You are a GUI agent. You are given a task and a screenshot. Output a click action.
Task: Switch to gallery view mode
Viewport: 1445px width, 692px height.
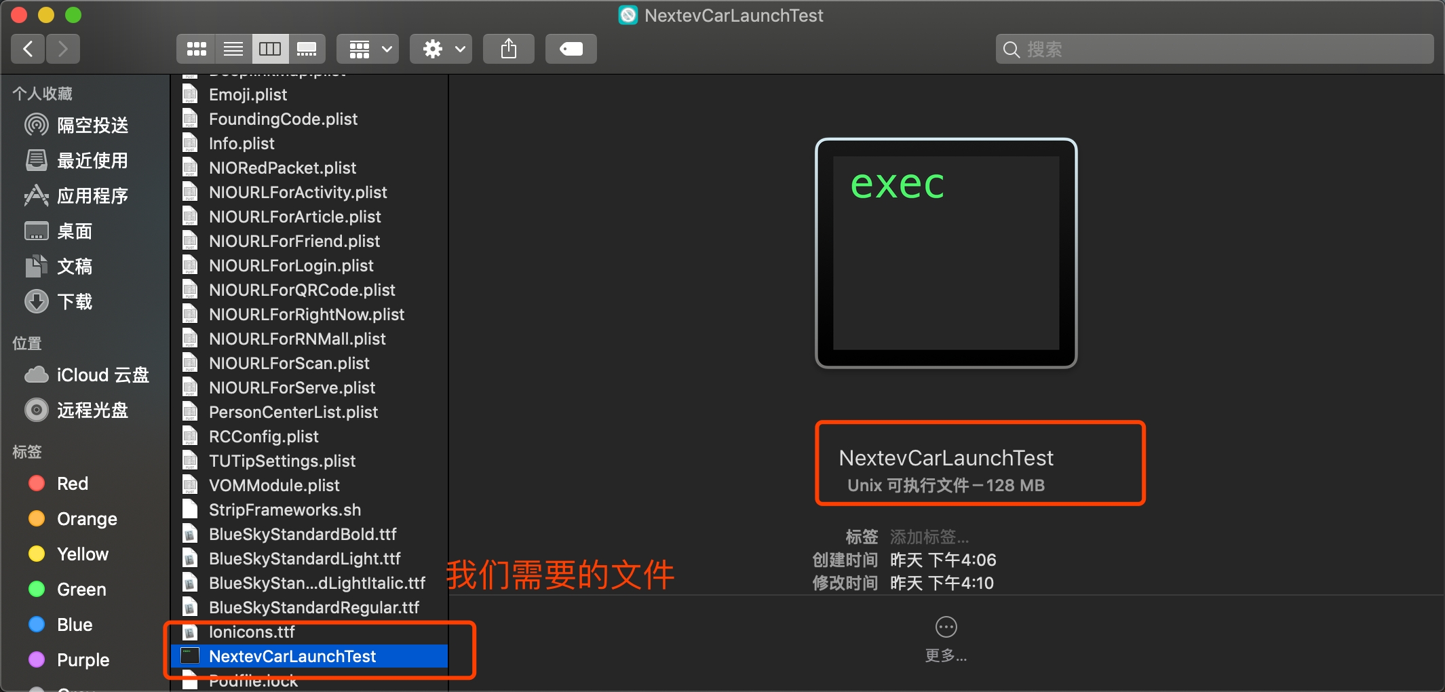pos(307,49)
